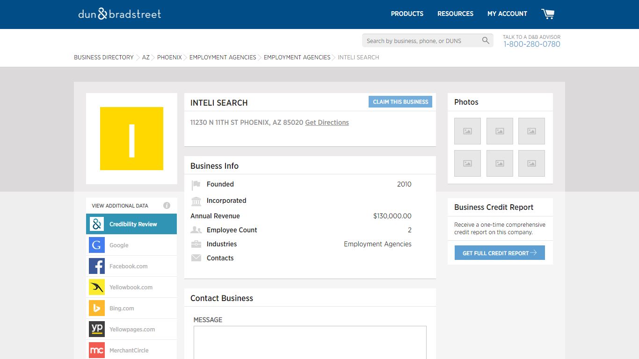Open the first photo placeholder, top row

467,131
